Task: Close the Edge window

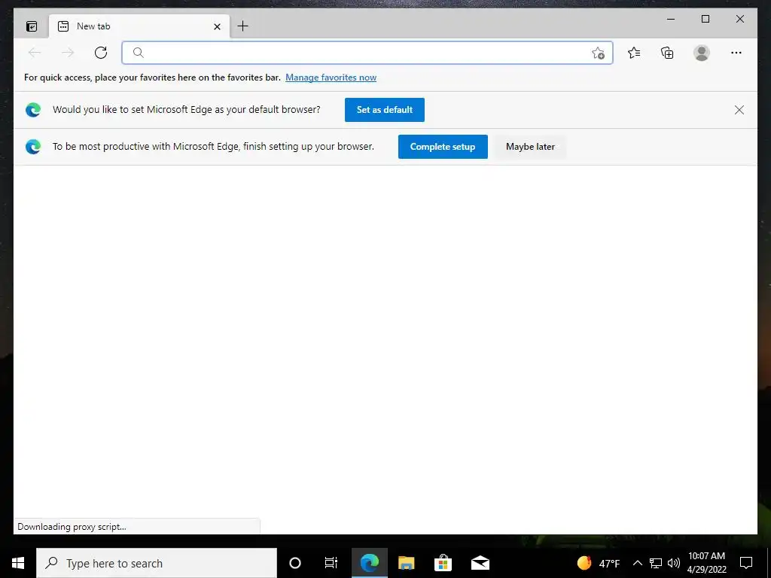Action: pos(739,19)
